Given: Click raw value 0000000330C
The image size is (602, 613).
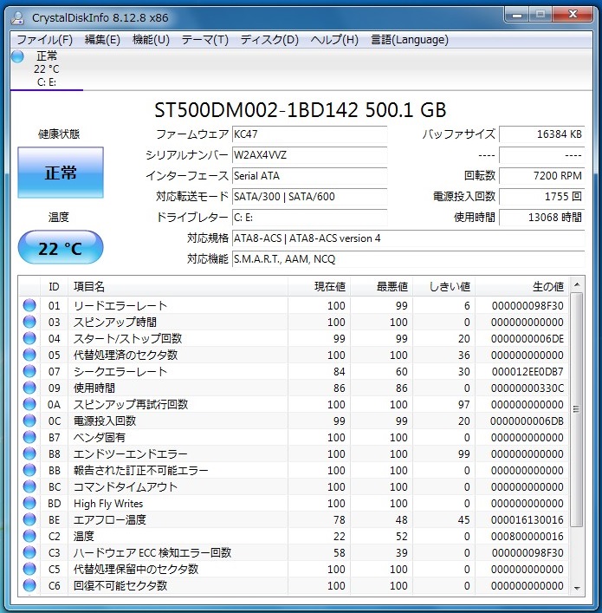Looking at the screenshot, I should pos(528,388).
